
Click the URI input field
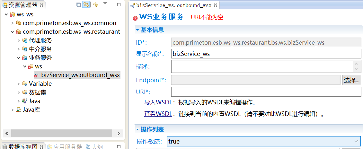(x=266, y=92)
